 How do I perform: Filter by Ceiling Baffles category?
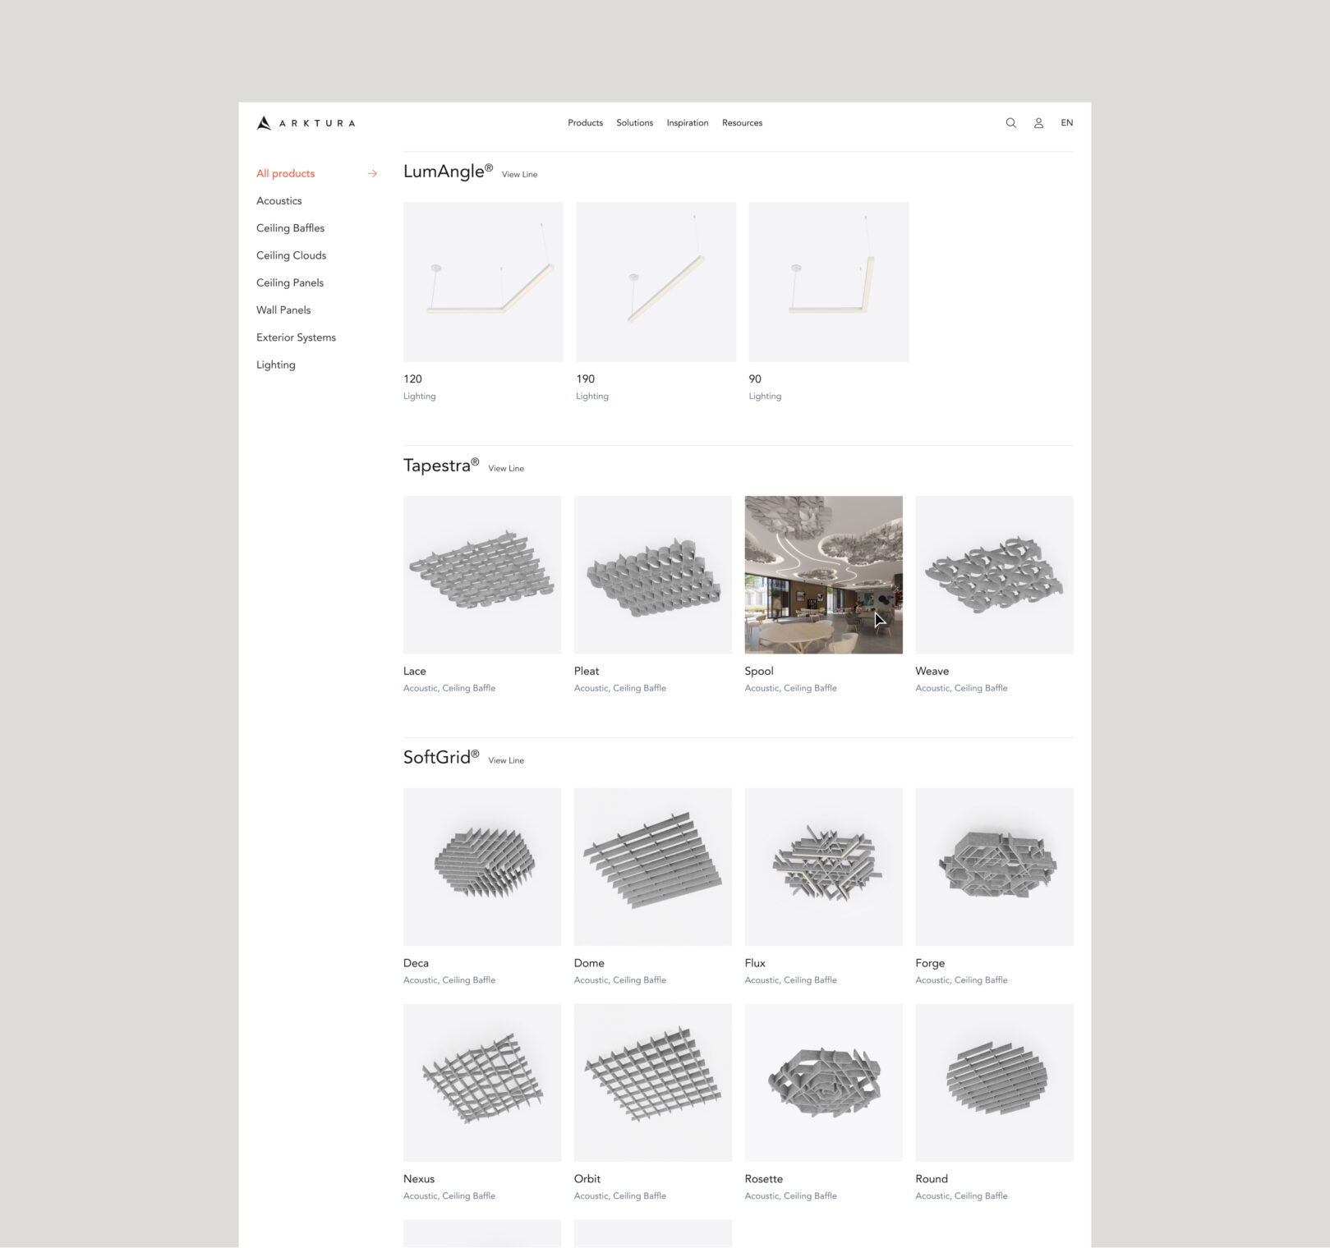(x=290, y=228)
